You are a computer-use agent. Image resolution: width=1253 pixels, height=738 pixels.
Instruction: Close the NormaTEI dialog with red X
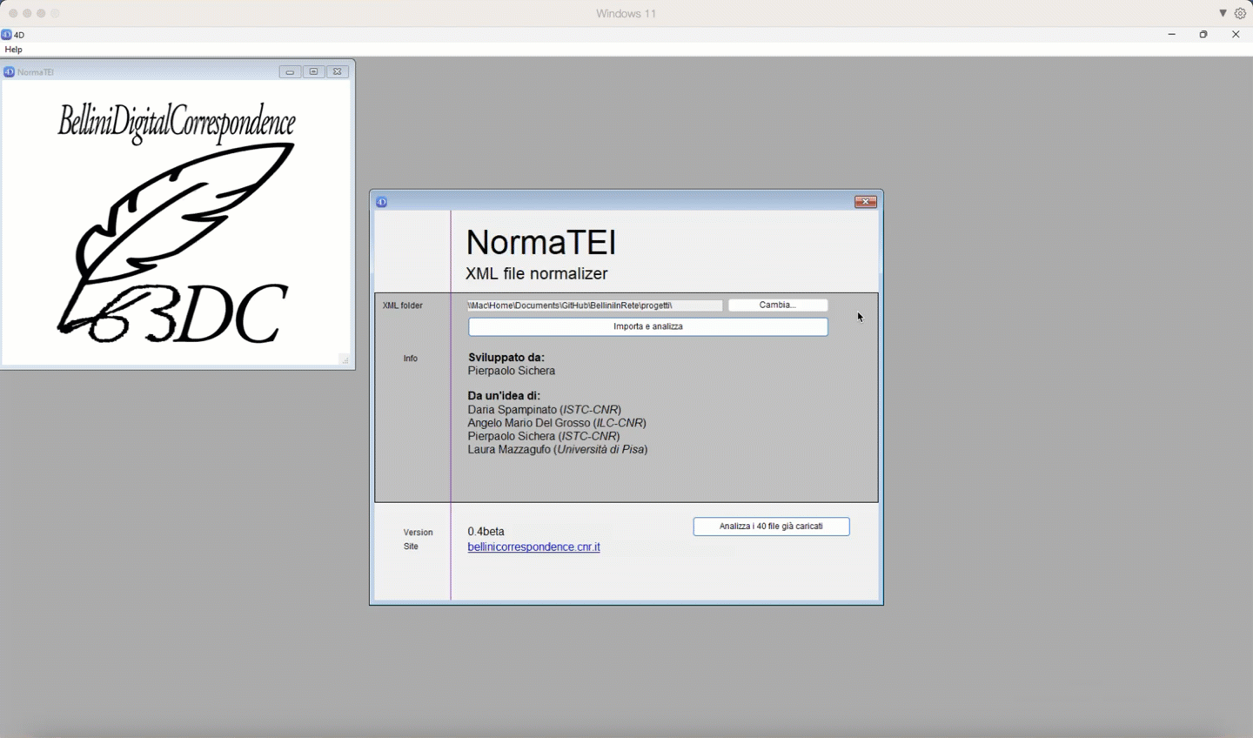click(866, 202)
